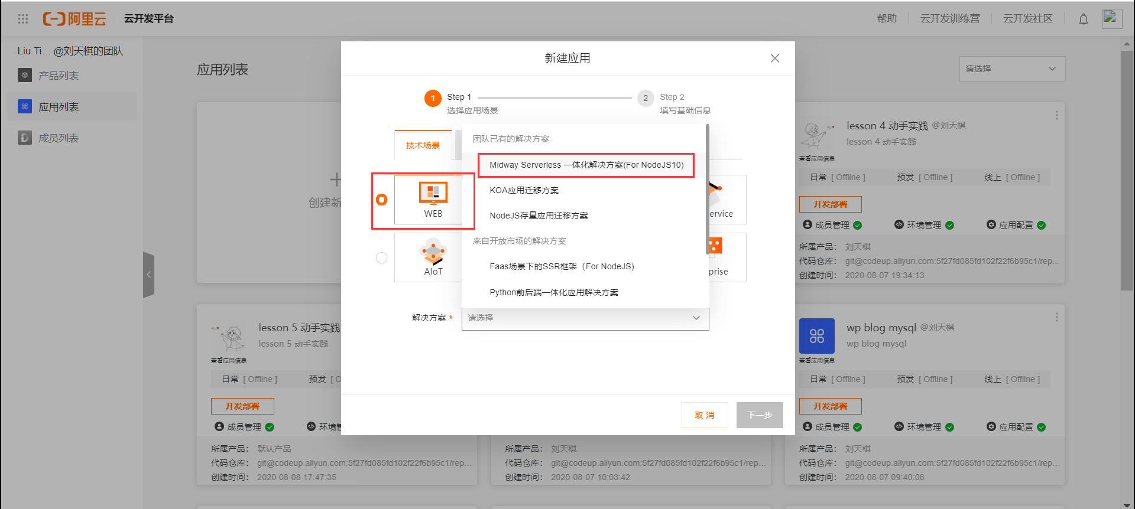This screenshot has width=1135, height=509.
Task: Collapse the sidebar with the arrow handle
Action: pyautogui.click(x=148, y=275)
